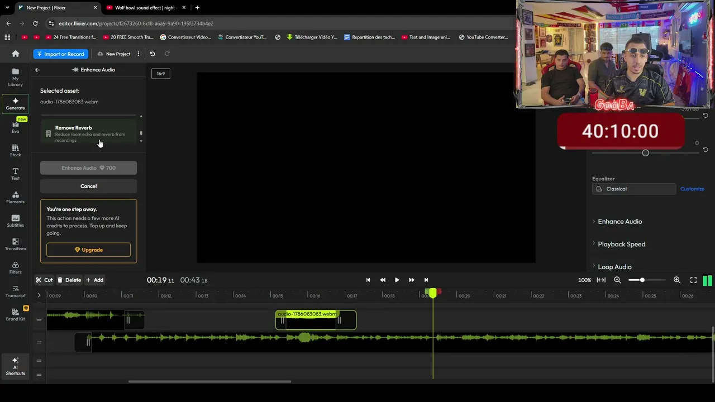Open the Repartition des tach... bookmark
Screen dimensions: 715x402
click(x=369, y=37)
